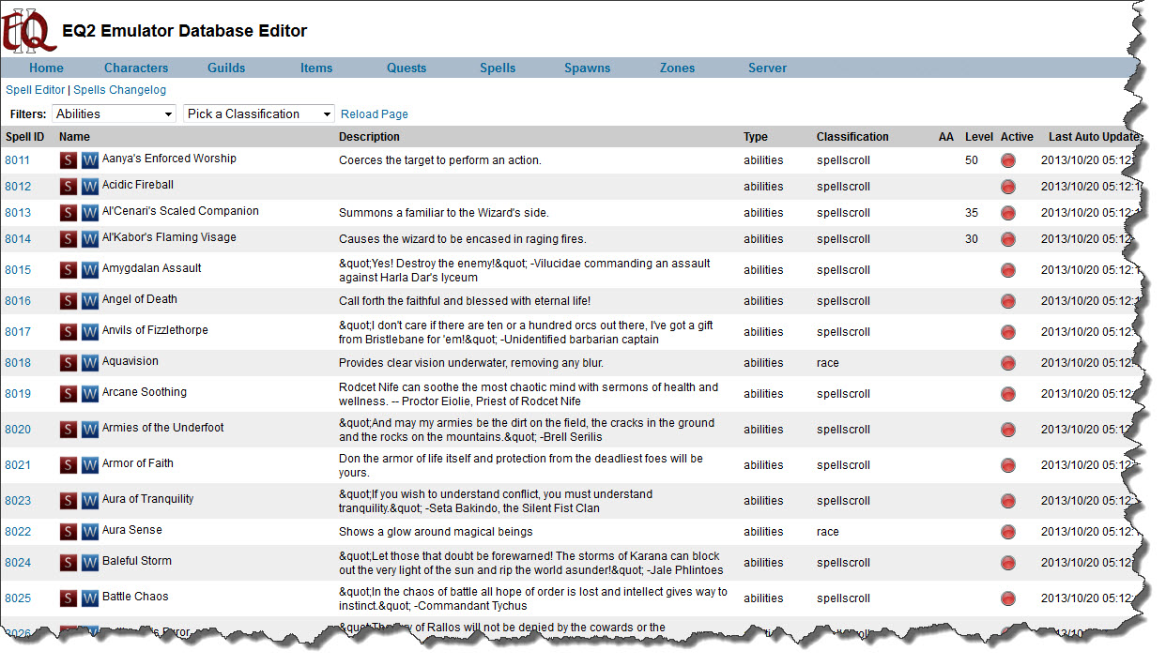Image resolution: width=1166 pixels, height=666 pixels.
Task: Open the Spells Changelog link
Action: click(119, 90)
